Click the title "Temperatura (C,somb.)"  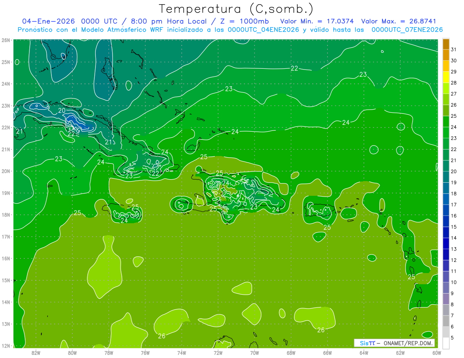click(x=236, y=9)
